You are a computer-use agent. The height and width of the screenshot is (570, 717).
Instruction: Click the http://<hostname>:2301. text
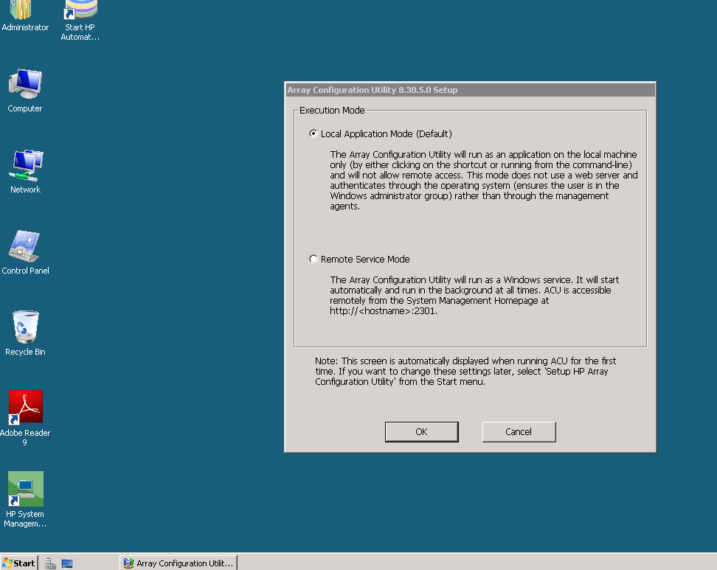pos(384,311)
